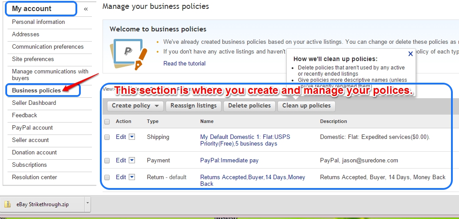Check the Payment policy row checkbox

pos(107,161)
